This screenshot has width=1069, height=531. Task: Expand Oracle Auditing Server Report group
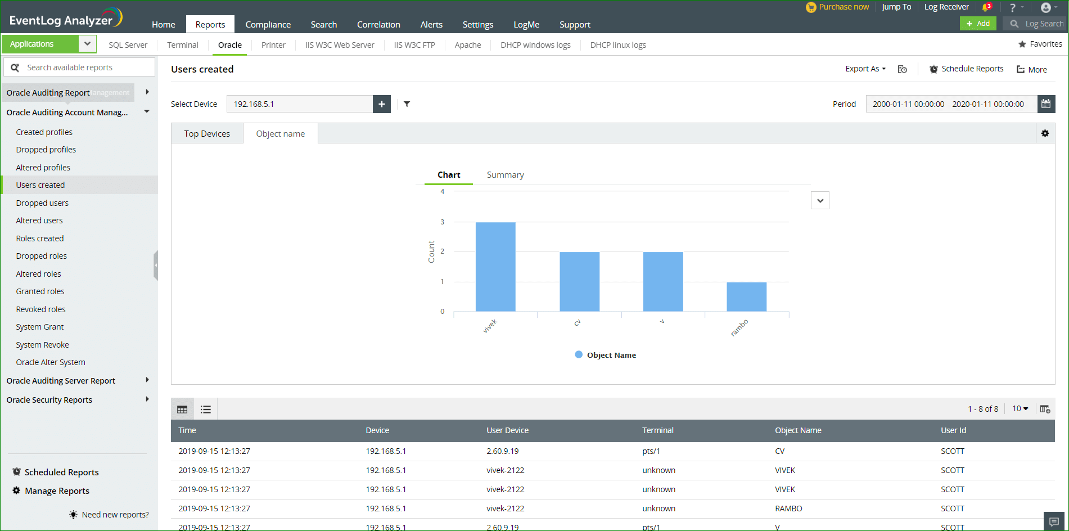click(x=147, y=380)
